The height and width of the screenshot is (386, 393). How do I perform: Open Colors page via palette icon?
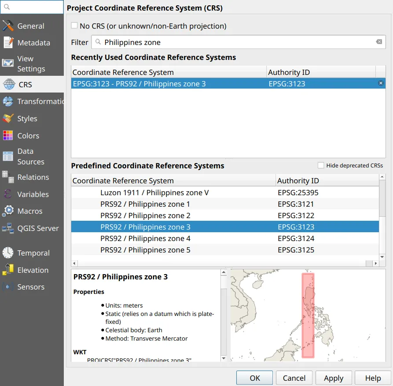(x=8, y=136)
